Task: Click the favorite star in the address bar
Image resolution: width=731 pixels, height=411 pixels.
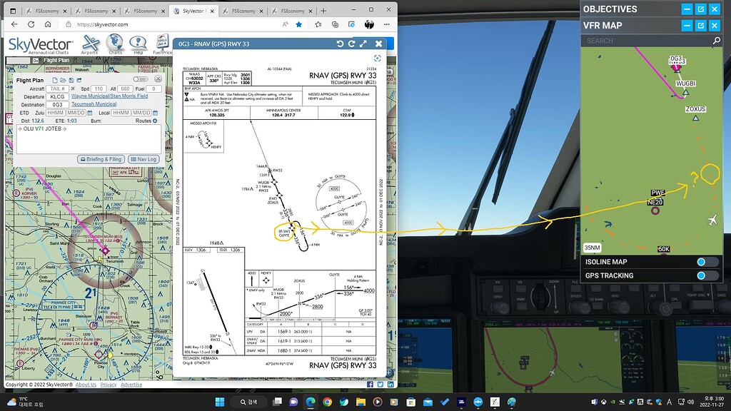Action: click(x=299, y=24)
